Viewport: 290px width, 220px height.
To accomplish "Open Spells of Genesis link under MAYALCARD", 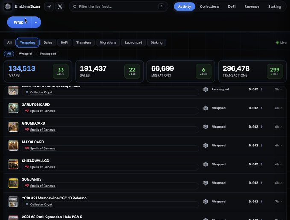I will [x=43, y=149].
